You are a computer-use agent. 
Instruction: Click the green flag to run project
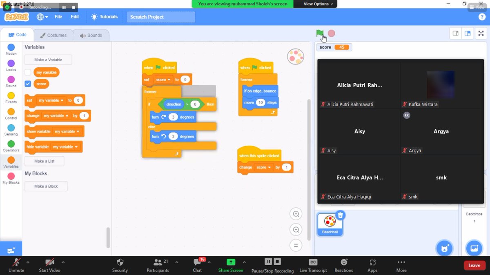(x=320, y=33)
